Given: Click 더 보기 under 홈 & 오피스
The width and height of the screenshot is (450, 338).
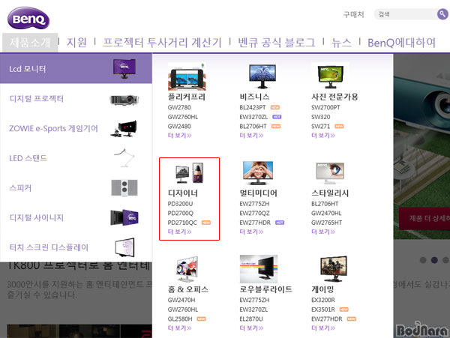Looking at the screenshot, I should [x=180, y=328].
